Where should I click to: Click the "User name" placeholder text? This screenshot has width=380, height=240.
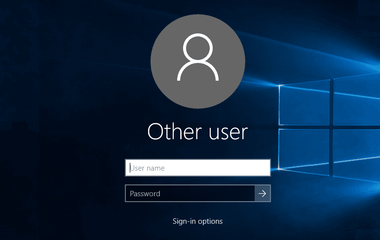(148, 168)
